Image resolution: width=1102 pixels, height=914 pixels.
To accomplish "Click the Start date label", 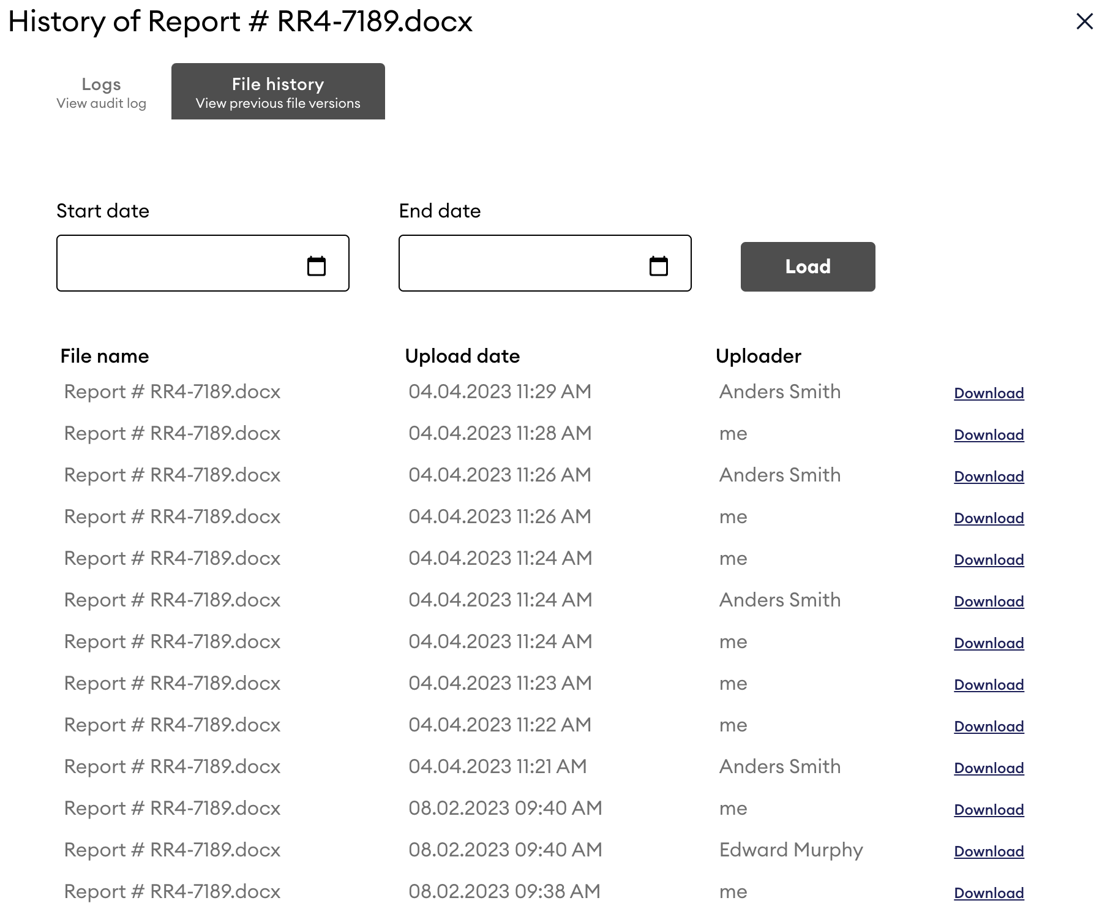I will 103,211.
